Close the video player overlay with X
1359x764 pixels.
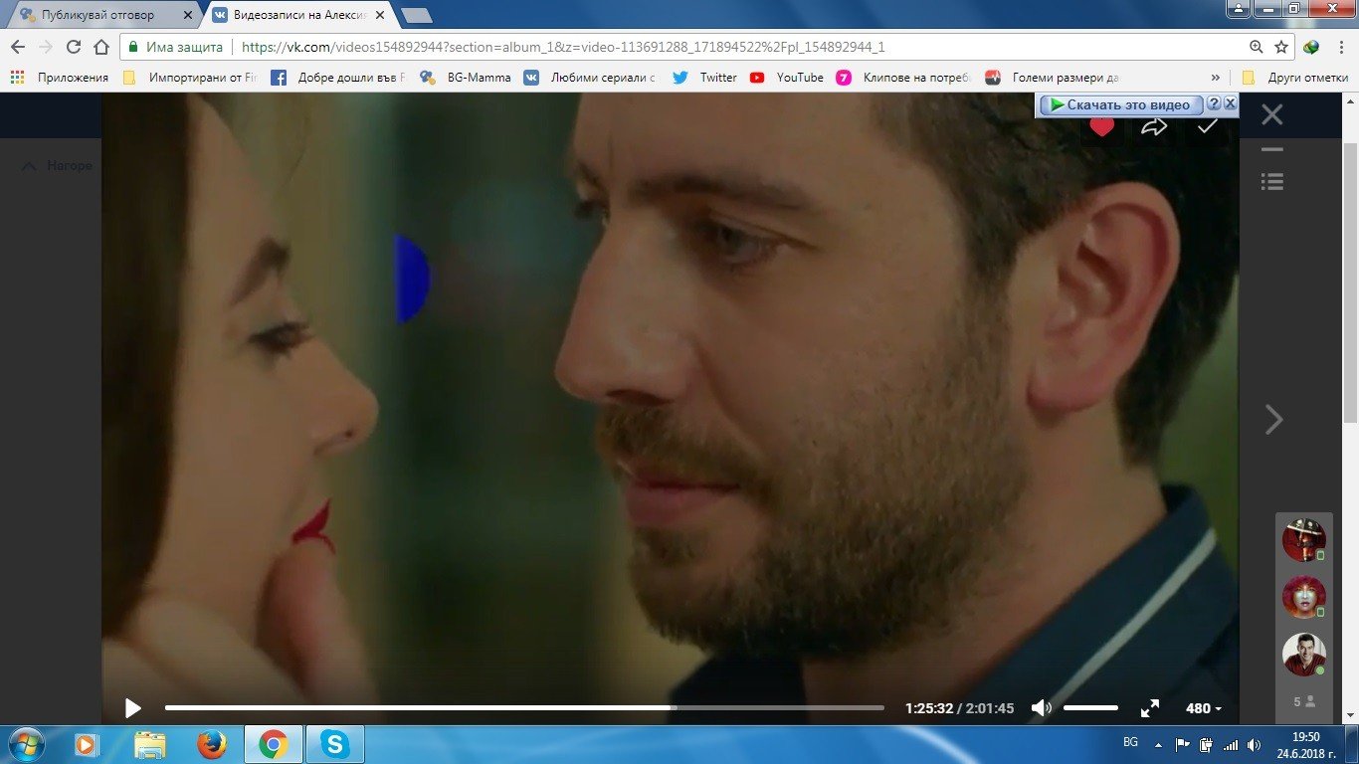[1271, 115]
